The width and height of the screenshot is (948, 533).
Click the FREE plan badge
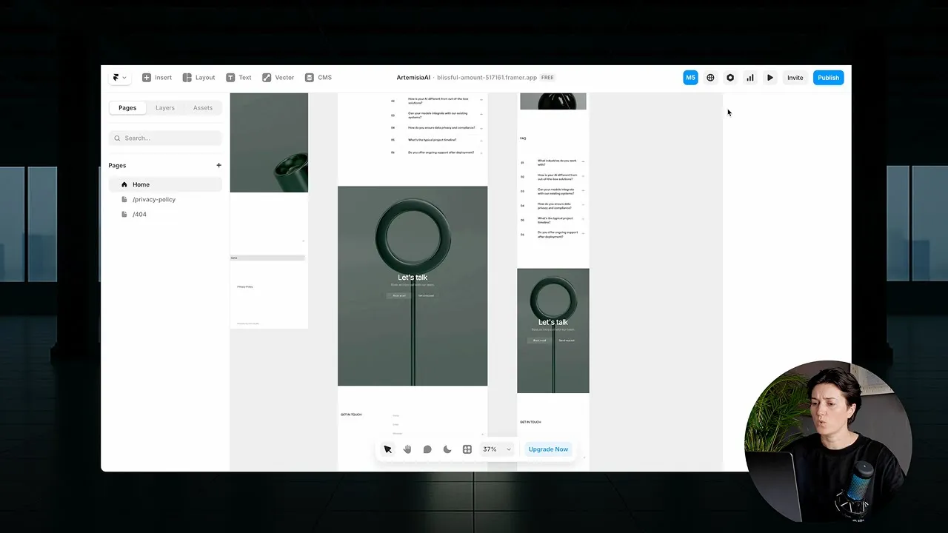(547, 78)
